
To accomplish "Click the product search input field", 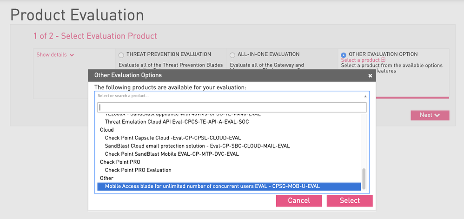I will [232, 107].
